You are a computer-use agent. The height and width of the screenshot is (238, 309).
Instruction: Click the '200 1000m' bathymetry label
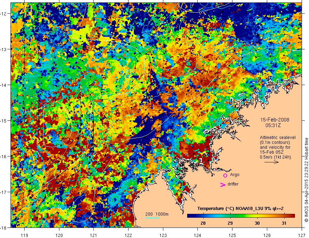157,214
